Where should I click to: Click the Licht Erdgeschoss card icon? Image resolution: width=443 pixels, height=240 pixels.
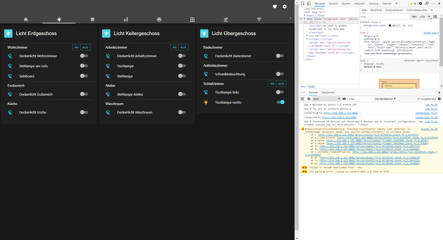(8, 34)
